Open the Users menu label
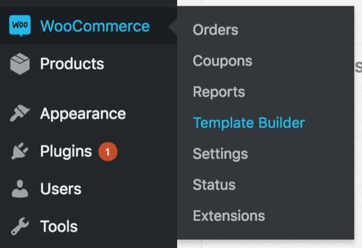This screenshot has height=248, width=362. (x=61, y=189)
